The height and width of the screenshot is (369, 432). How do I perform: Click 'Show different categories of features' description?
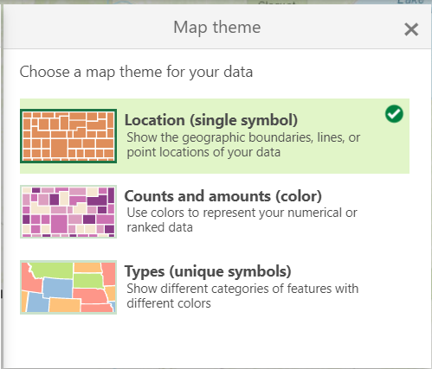pyautogui.click(x=242, y=289)
